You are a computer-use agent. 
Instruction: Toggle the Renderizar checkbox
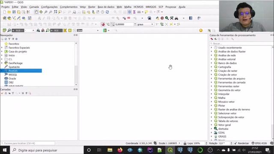(x=235, y=143)
